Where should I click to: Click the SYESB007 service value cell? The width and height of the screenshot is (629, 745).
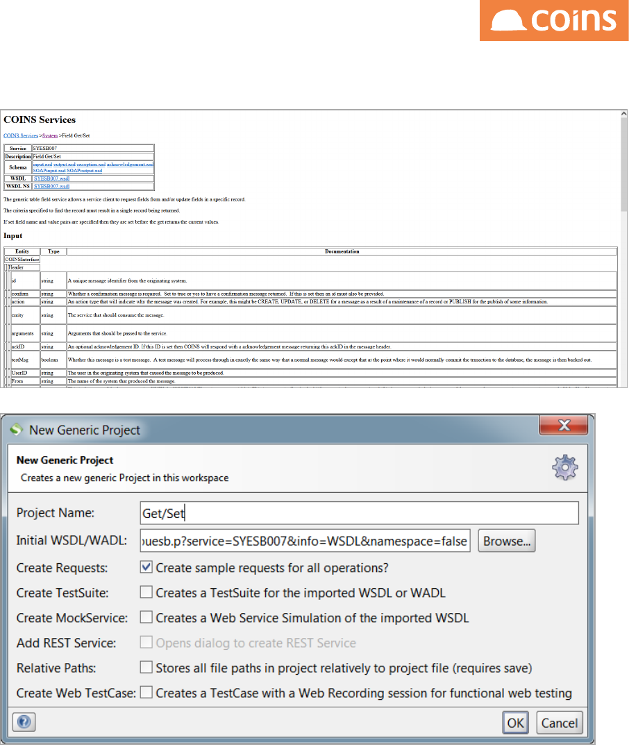click(92, 149)
